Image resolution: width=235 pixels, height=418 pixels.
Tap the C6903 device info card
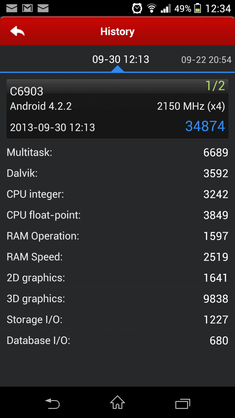[x=117, y=109]
